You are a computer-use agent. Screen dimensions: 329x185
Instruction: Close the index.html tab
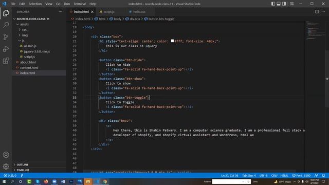pos(92,12)
